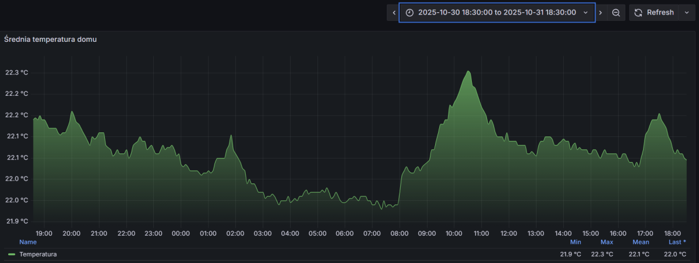Image resolution: width=699 pixels, height=263 pixels.
Task: Click the clock icon in time picker
Action: tap(409, 12)
